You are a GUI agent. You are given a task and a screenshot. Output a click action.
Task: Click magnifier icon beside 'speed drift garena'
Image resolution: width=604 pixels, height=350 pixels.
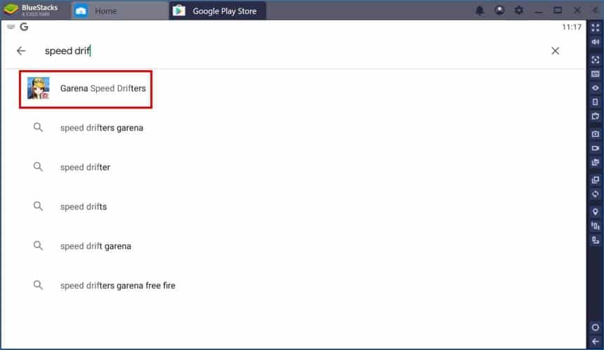[38, 245]
